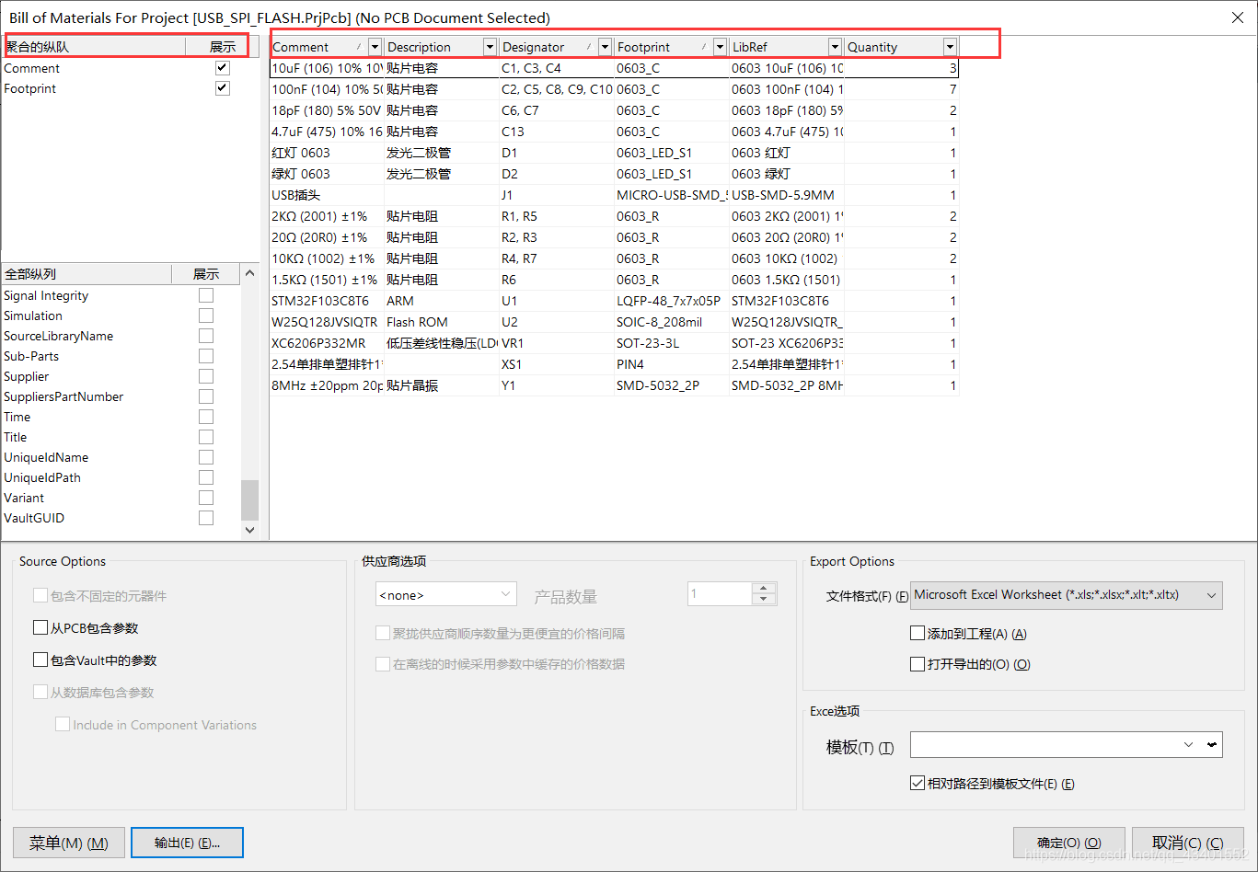The height and width of the screenshot is (872, 1258).
Task: Click the all-columns list scrollbar thumb
Action: point(249,500)
